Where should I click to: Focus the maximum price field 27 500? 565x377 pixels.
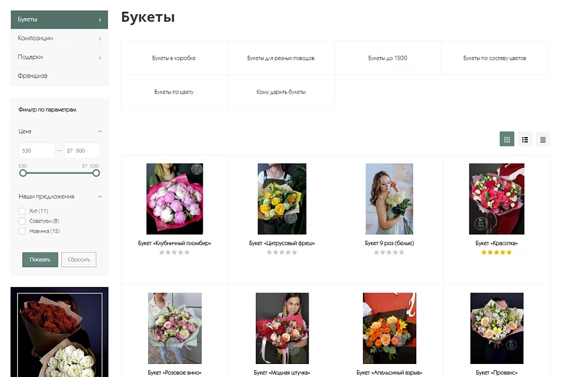[x=82, y=151]
